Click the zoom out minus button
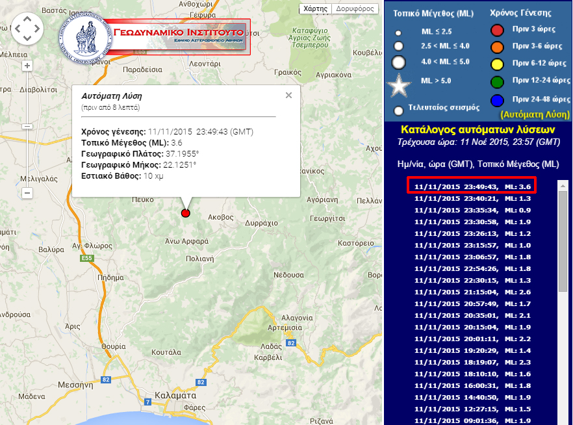This screenshot has height=425, width=573. point(27,193)
